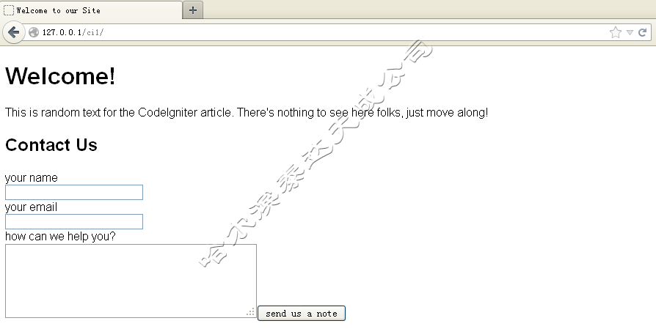This screenshot has width=656, height=329.
Task: Click the 'how can we help you?' textarea
Action: [131, 281]
